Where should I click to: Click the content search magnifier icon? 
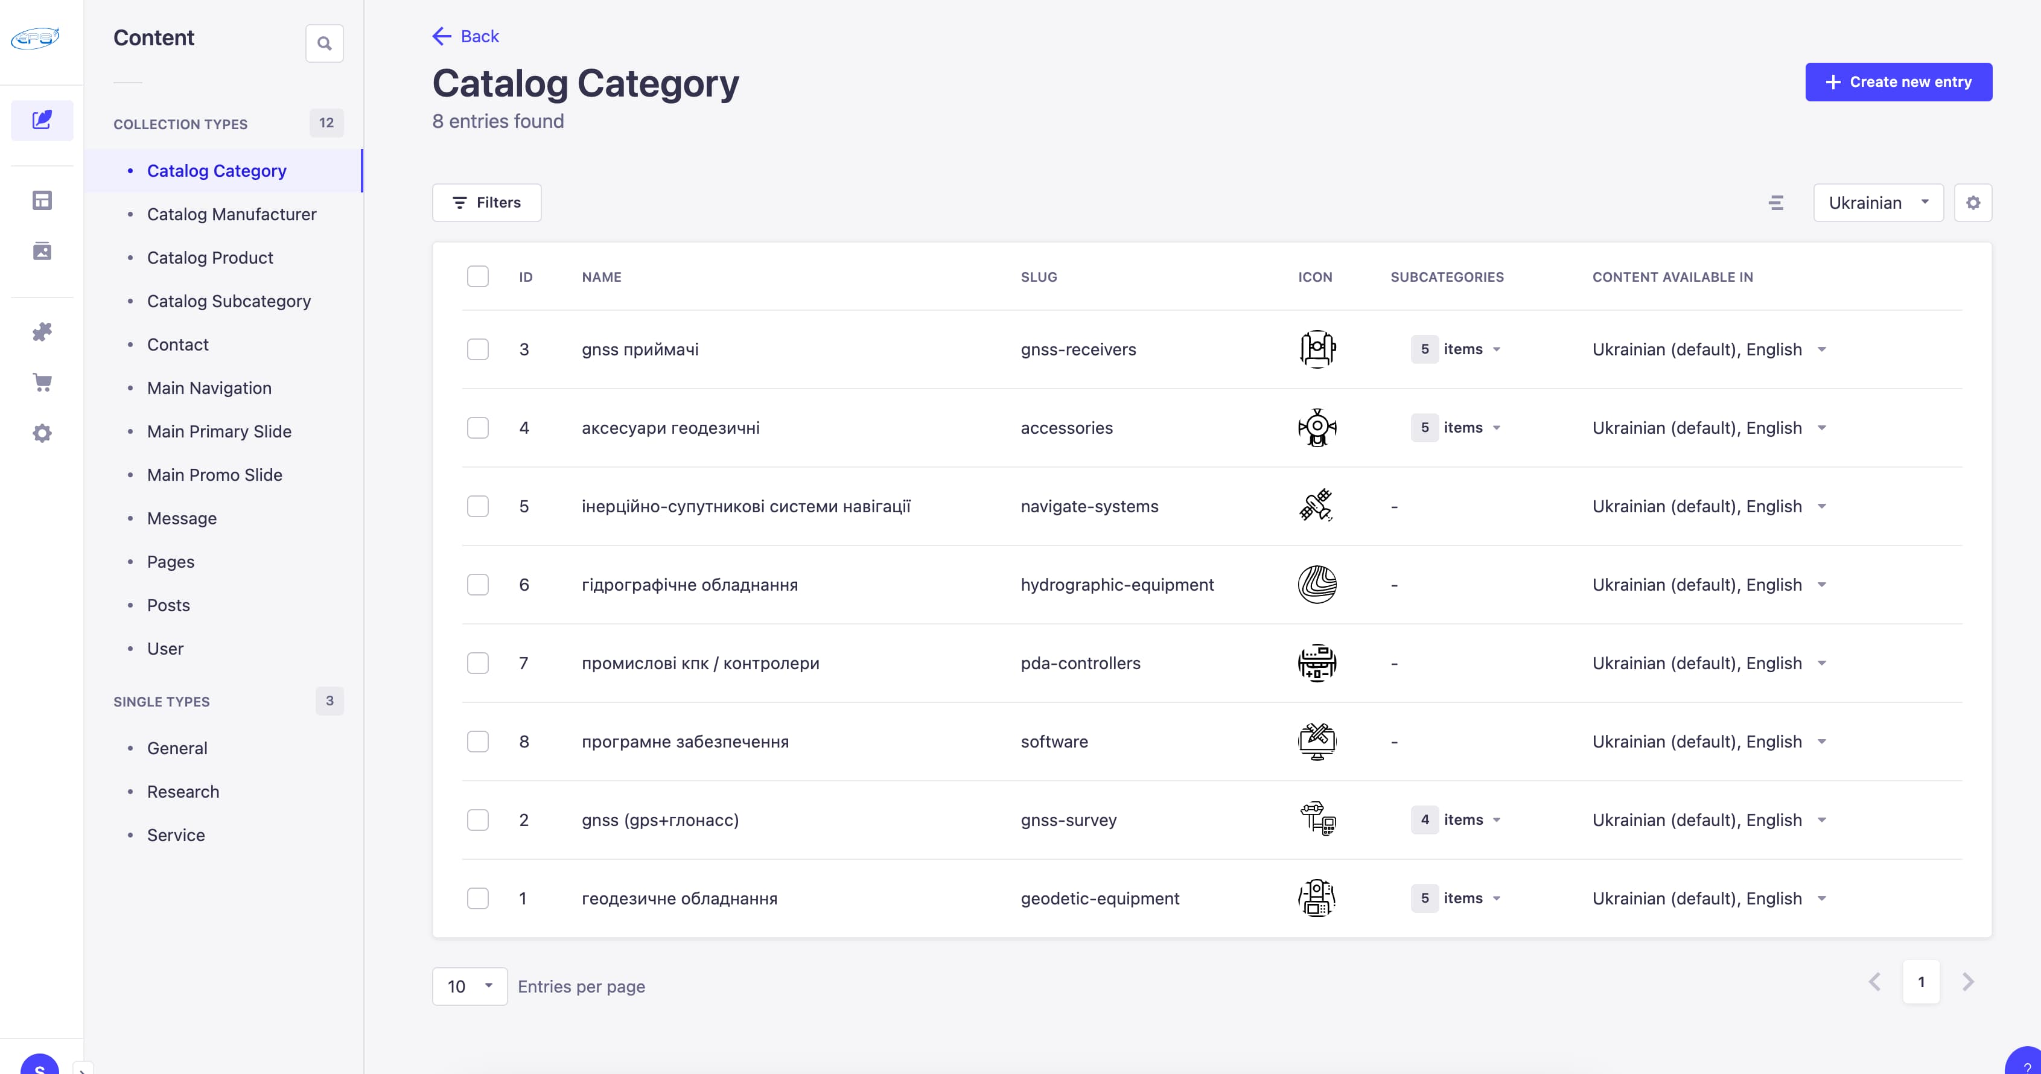click(x=324, y=43)
